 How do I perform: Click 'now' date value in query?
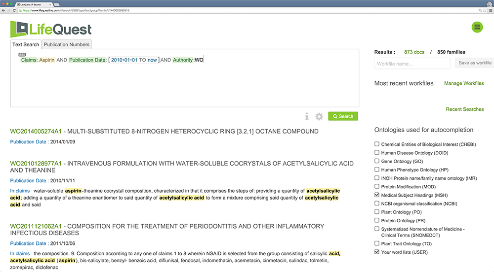152,60
